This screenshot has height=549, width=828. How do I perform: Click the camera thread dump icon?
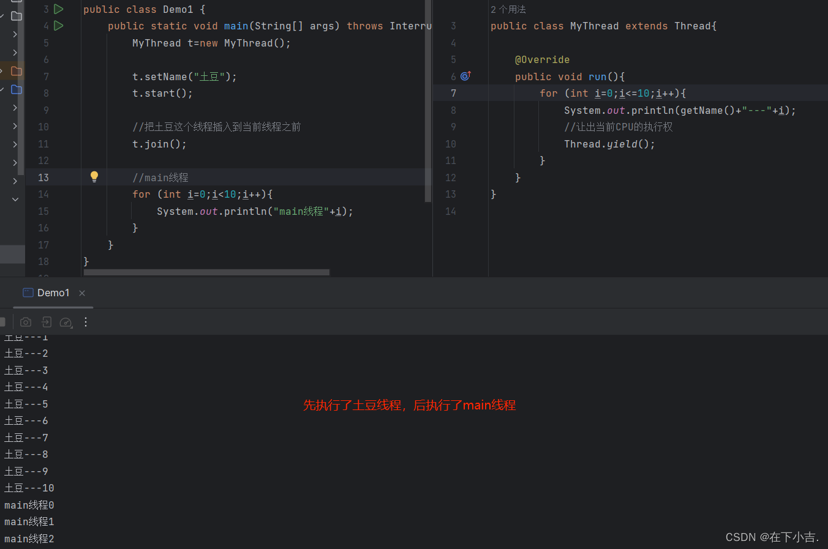click(x=26, y=322)
